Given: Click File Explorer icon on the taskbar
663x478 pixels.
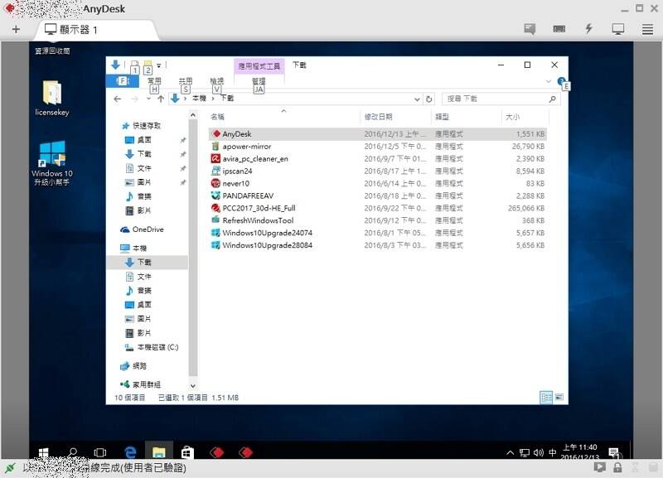Looking at the screenshot, I should point(158,452).
